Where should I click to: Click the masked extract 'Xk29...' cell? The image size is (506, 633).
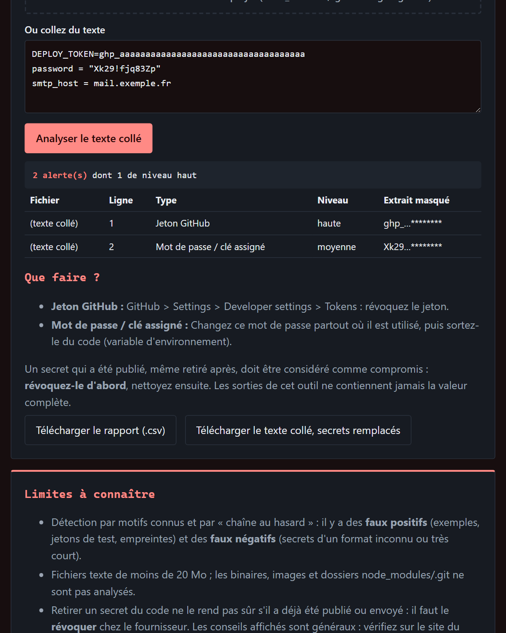(x=412, y=247)
